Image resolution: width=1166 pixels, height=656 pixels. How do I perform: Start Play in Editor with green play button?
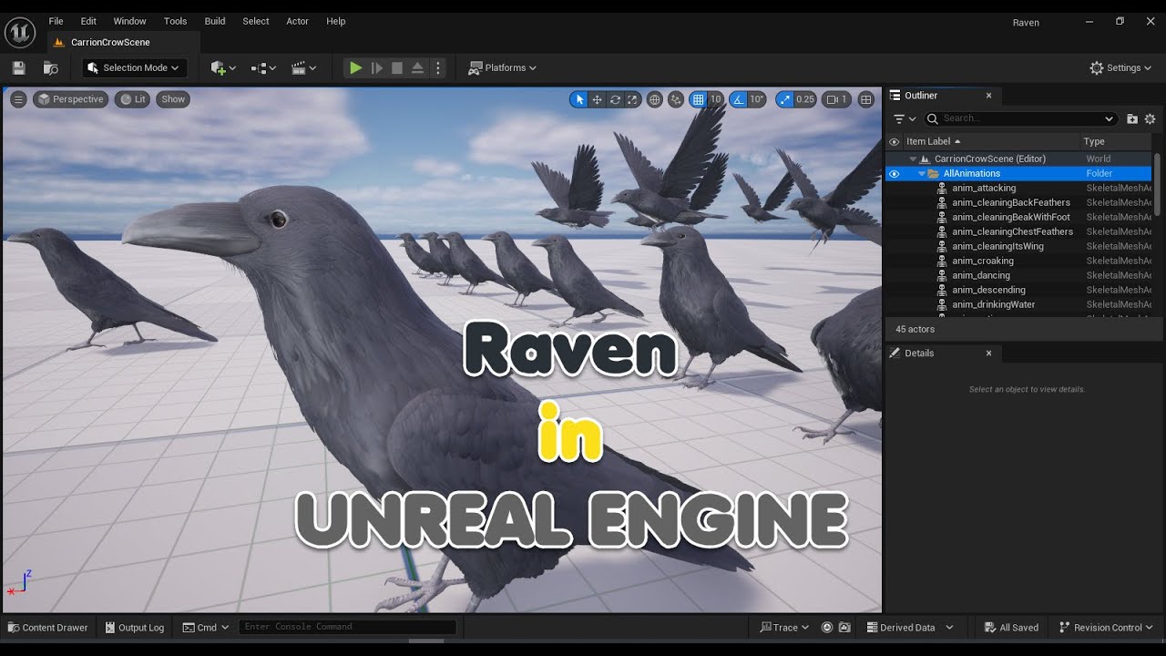click(355, 67)
